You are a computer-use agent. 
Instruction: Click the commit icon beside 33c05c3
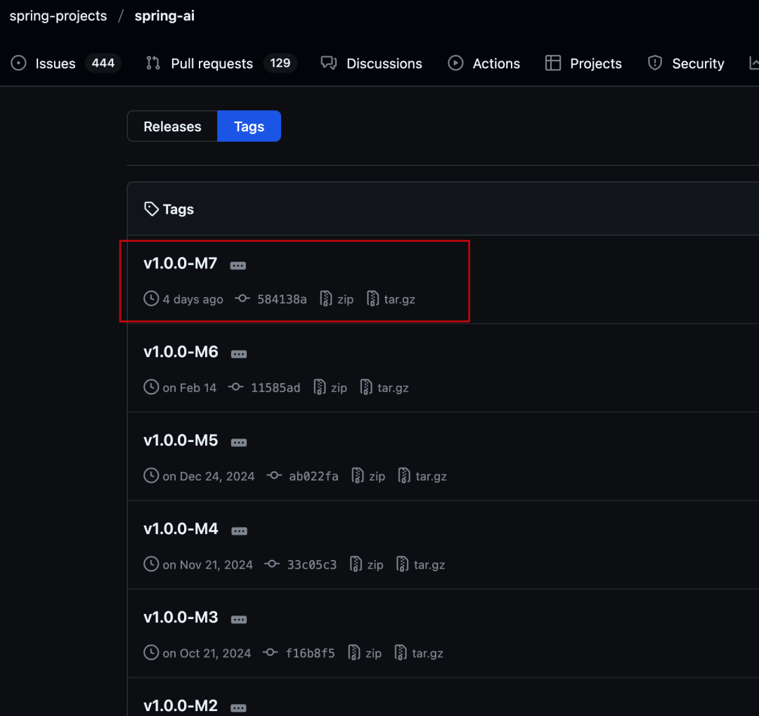coord(272,564)
